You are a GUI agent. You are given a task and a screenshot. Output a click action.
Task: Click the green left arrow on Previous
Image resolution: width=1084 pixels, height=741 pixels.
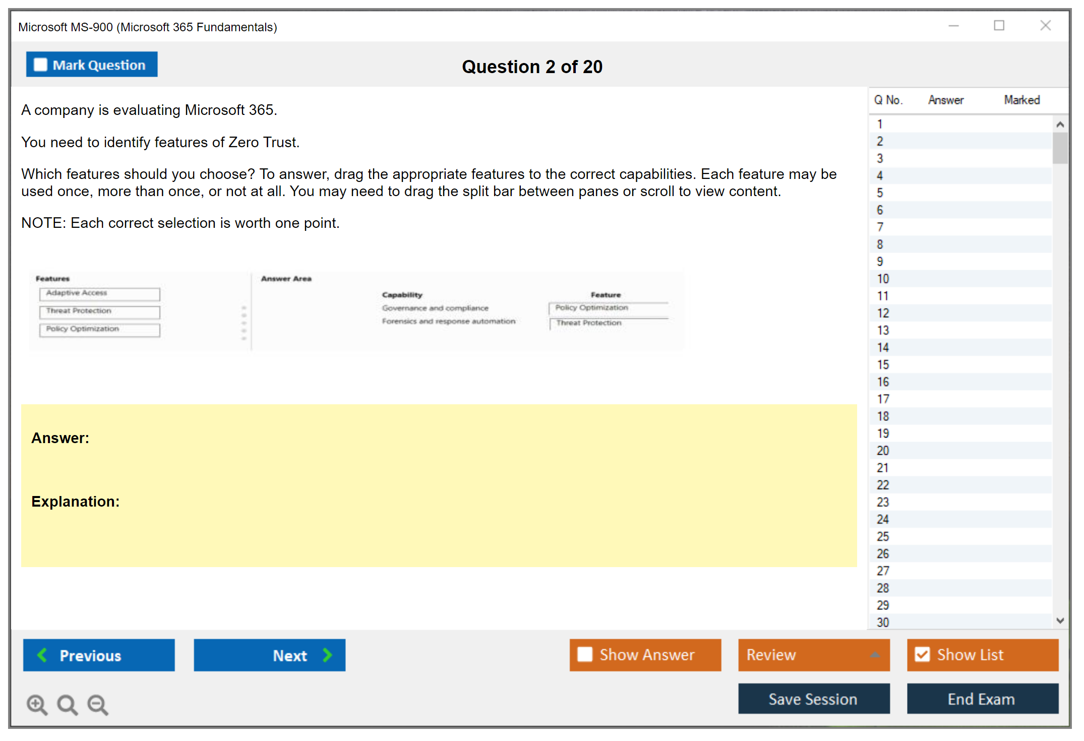[42, 655]
